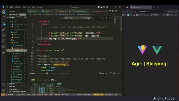Click the sync changes icon in status bar

click(x=16, y=95)
